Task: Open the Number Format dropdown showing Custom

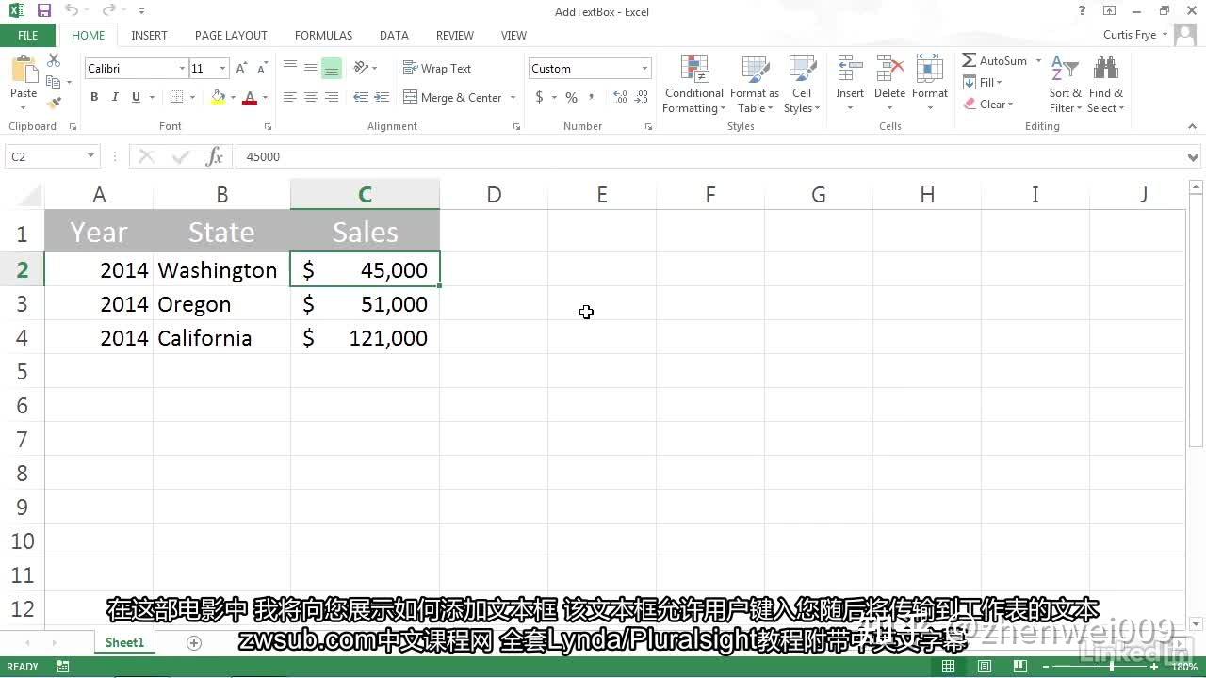Action: [589, 68]
